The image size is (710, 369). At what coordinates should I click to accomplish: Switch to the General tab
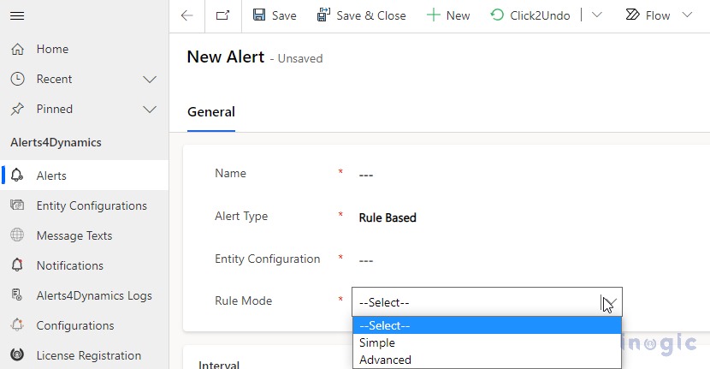point(211,112)
